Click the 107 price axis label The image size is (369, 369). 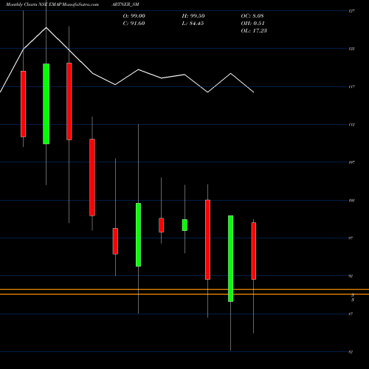coord(351,162)
